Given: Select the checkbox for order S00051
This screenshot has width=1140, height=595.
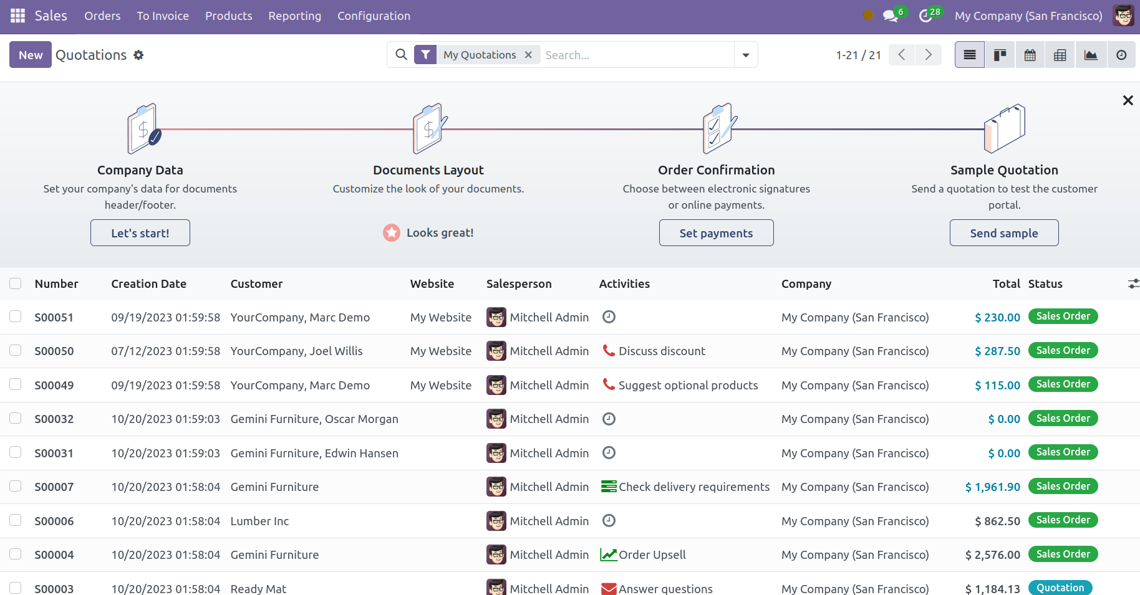Looking at the screenshot, I should [x=16, y=317].
